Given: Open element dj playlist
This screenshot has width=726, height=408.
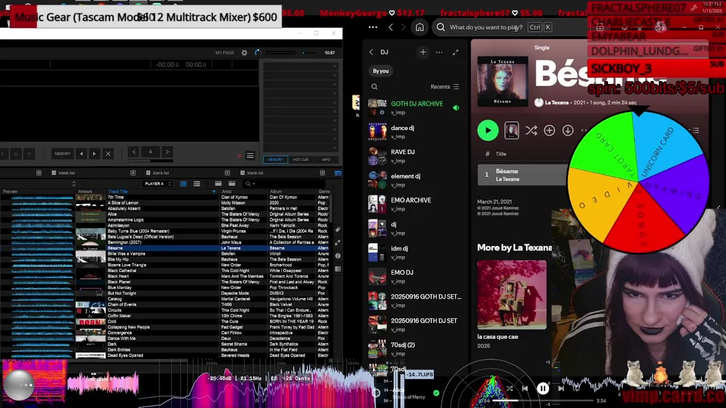Looking at the screenshot, I should pos(416,180).
